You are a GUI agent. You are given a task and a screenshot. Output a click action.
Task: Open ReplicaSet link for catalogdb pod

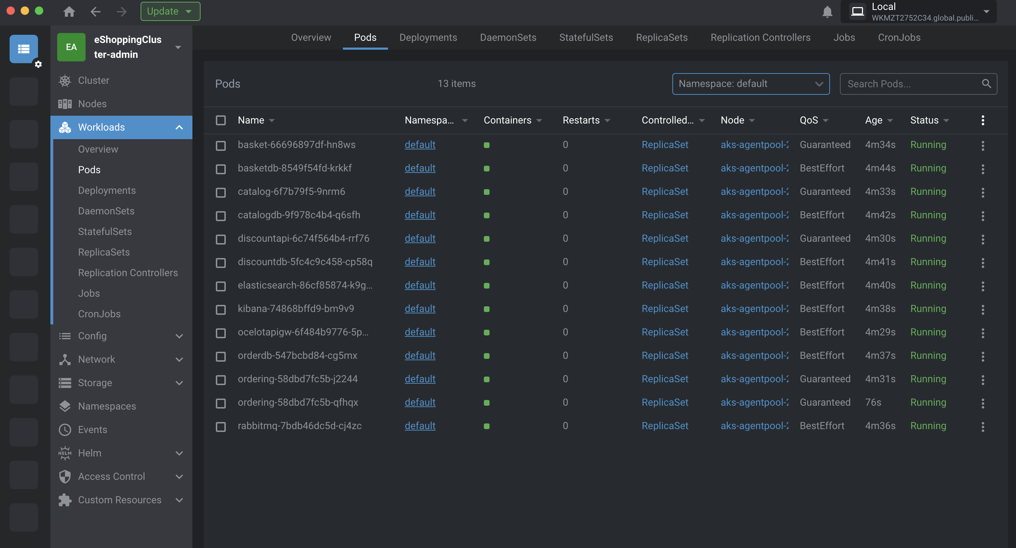pyautogui.click(x=665, y=215)
